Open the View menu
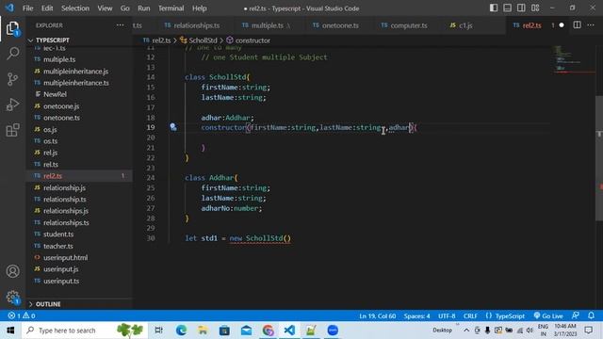The height and width of the screenshot is (339, 603). (105, 8)
